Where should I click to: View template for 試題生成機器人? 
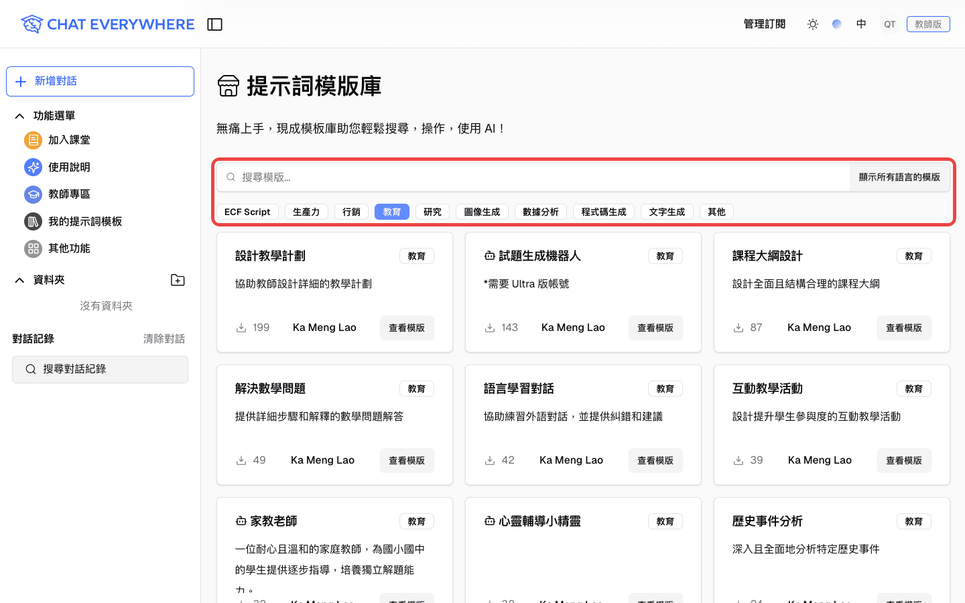tap(655, 328)
